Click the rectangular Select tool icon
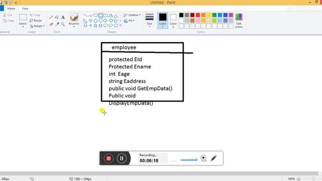The width and height of the screenshot is (322, 181). tap(23, 17)
